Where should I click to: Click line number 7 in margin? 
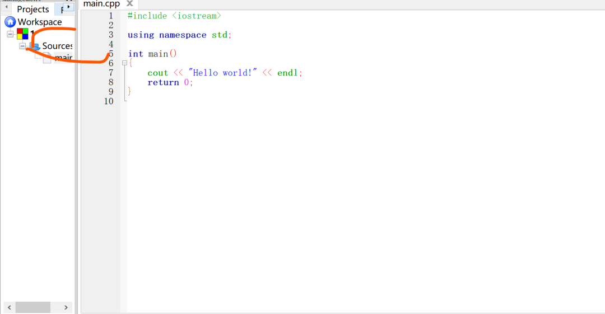coord(111,73)
